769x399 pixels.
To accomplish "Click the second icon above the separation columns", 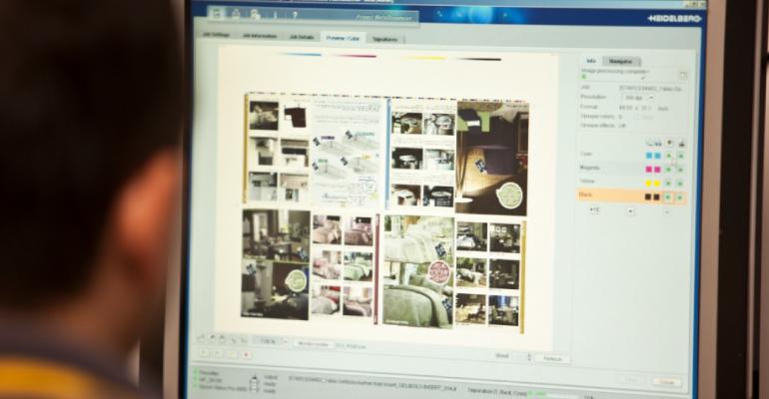I will (658, 143).
